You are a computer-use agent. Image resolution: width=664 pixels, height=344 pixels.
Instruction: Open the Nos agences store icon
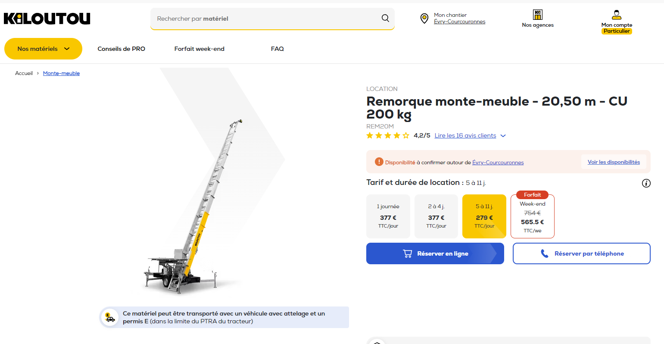(x=538, y=15)
